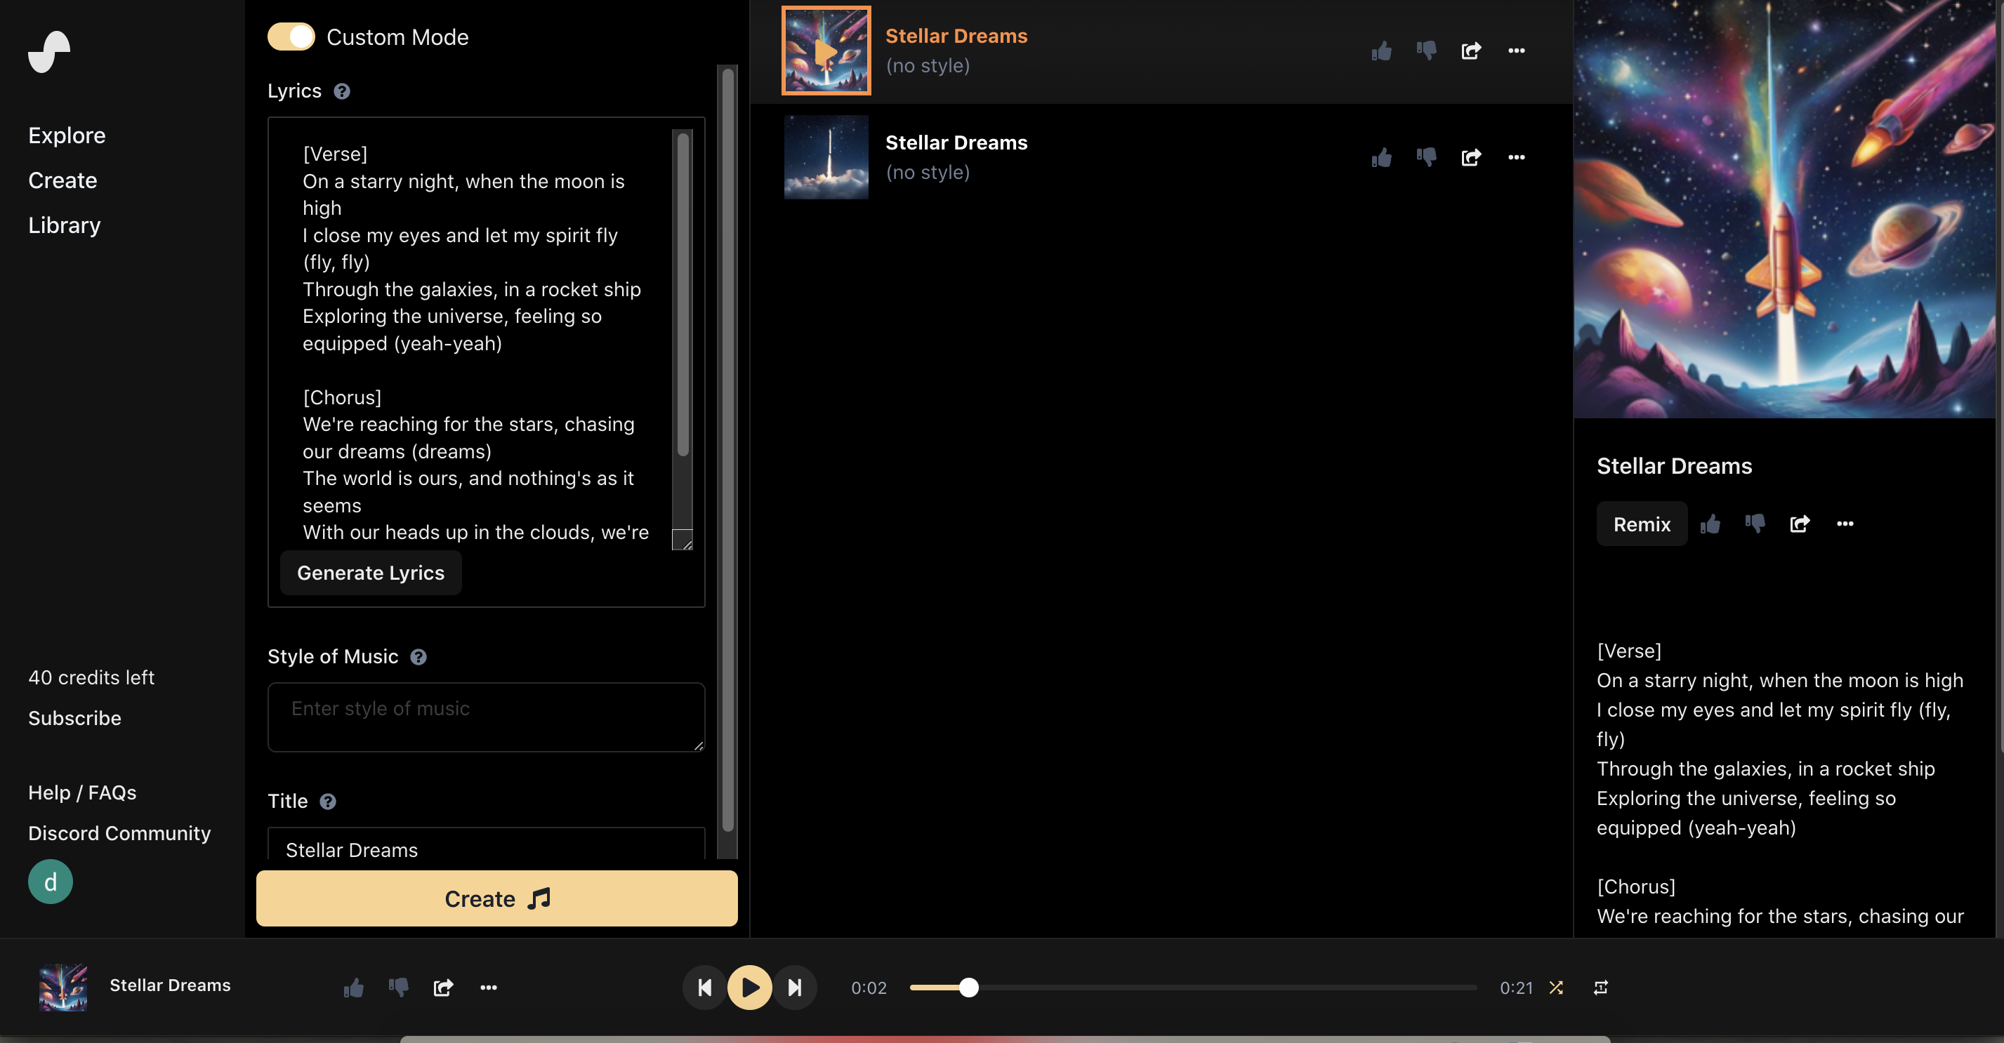2004x1043 pixels.
Task: Click the Suno logo icon
Action: pos(49,51)
